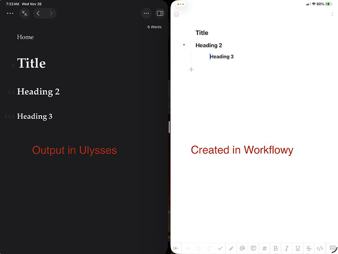Apply strikethrough from the formatting toolbar
338x254 pixels.
[309, 248]
